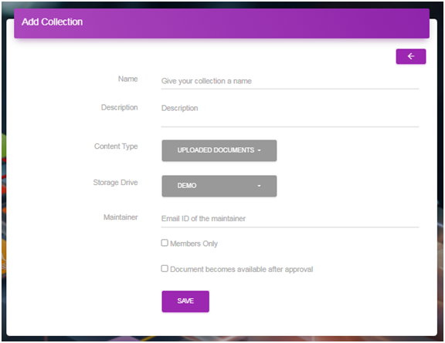Enable the Members Only checkbox
The height and width of the screenshot is (343, 445).
tap(165, 243)
